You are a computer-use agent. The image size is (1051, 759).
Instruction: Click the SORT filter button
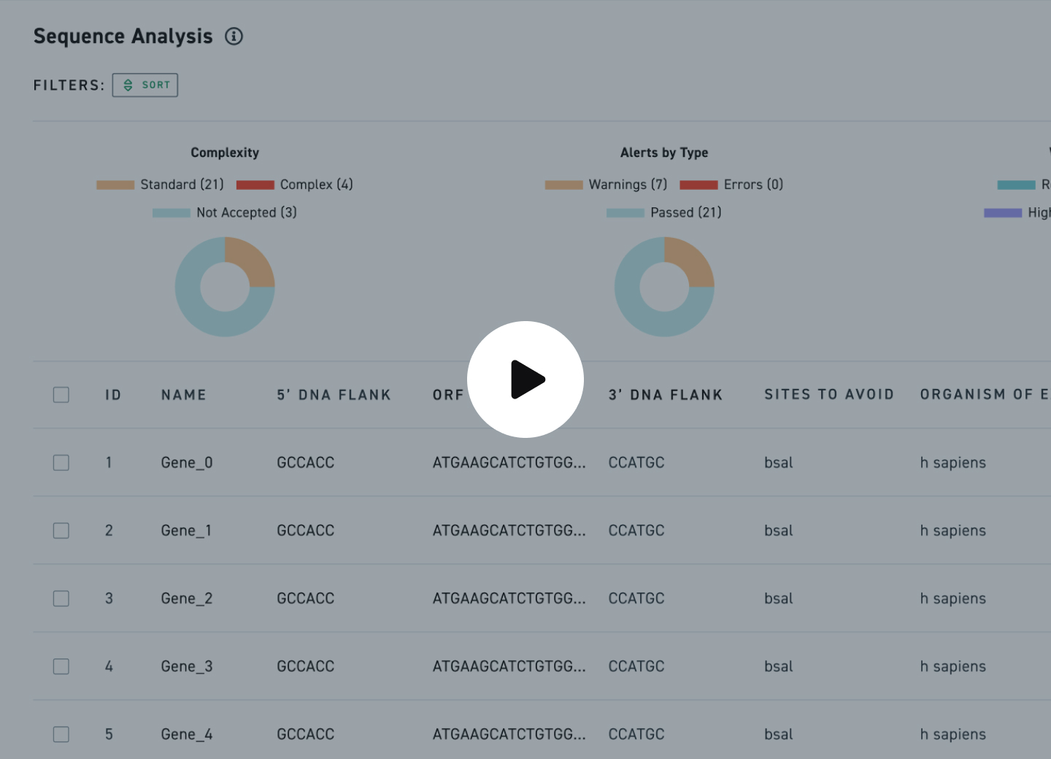click(145, 85)
